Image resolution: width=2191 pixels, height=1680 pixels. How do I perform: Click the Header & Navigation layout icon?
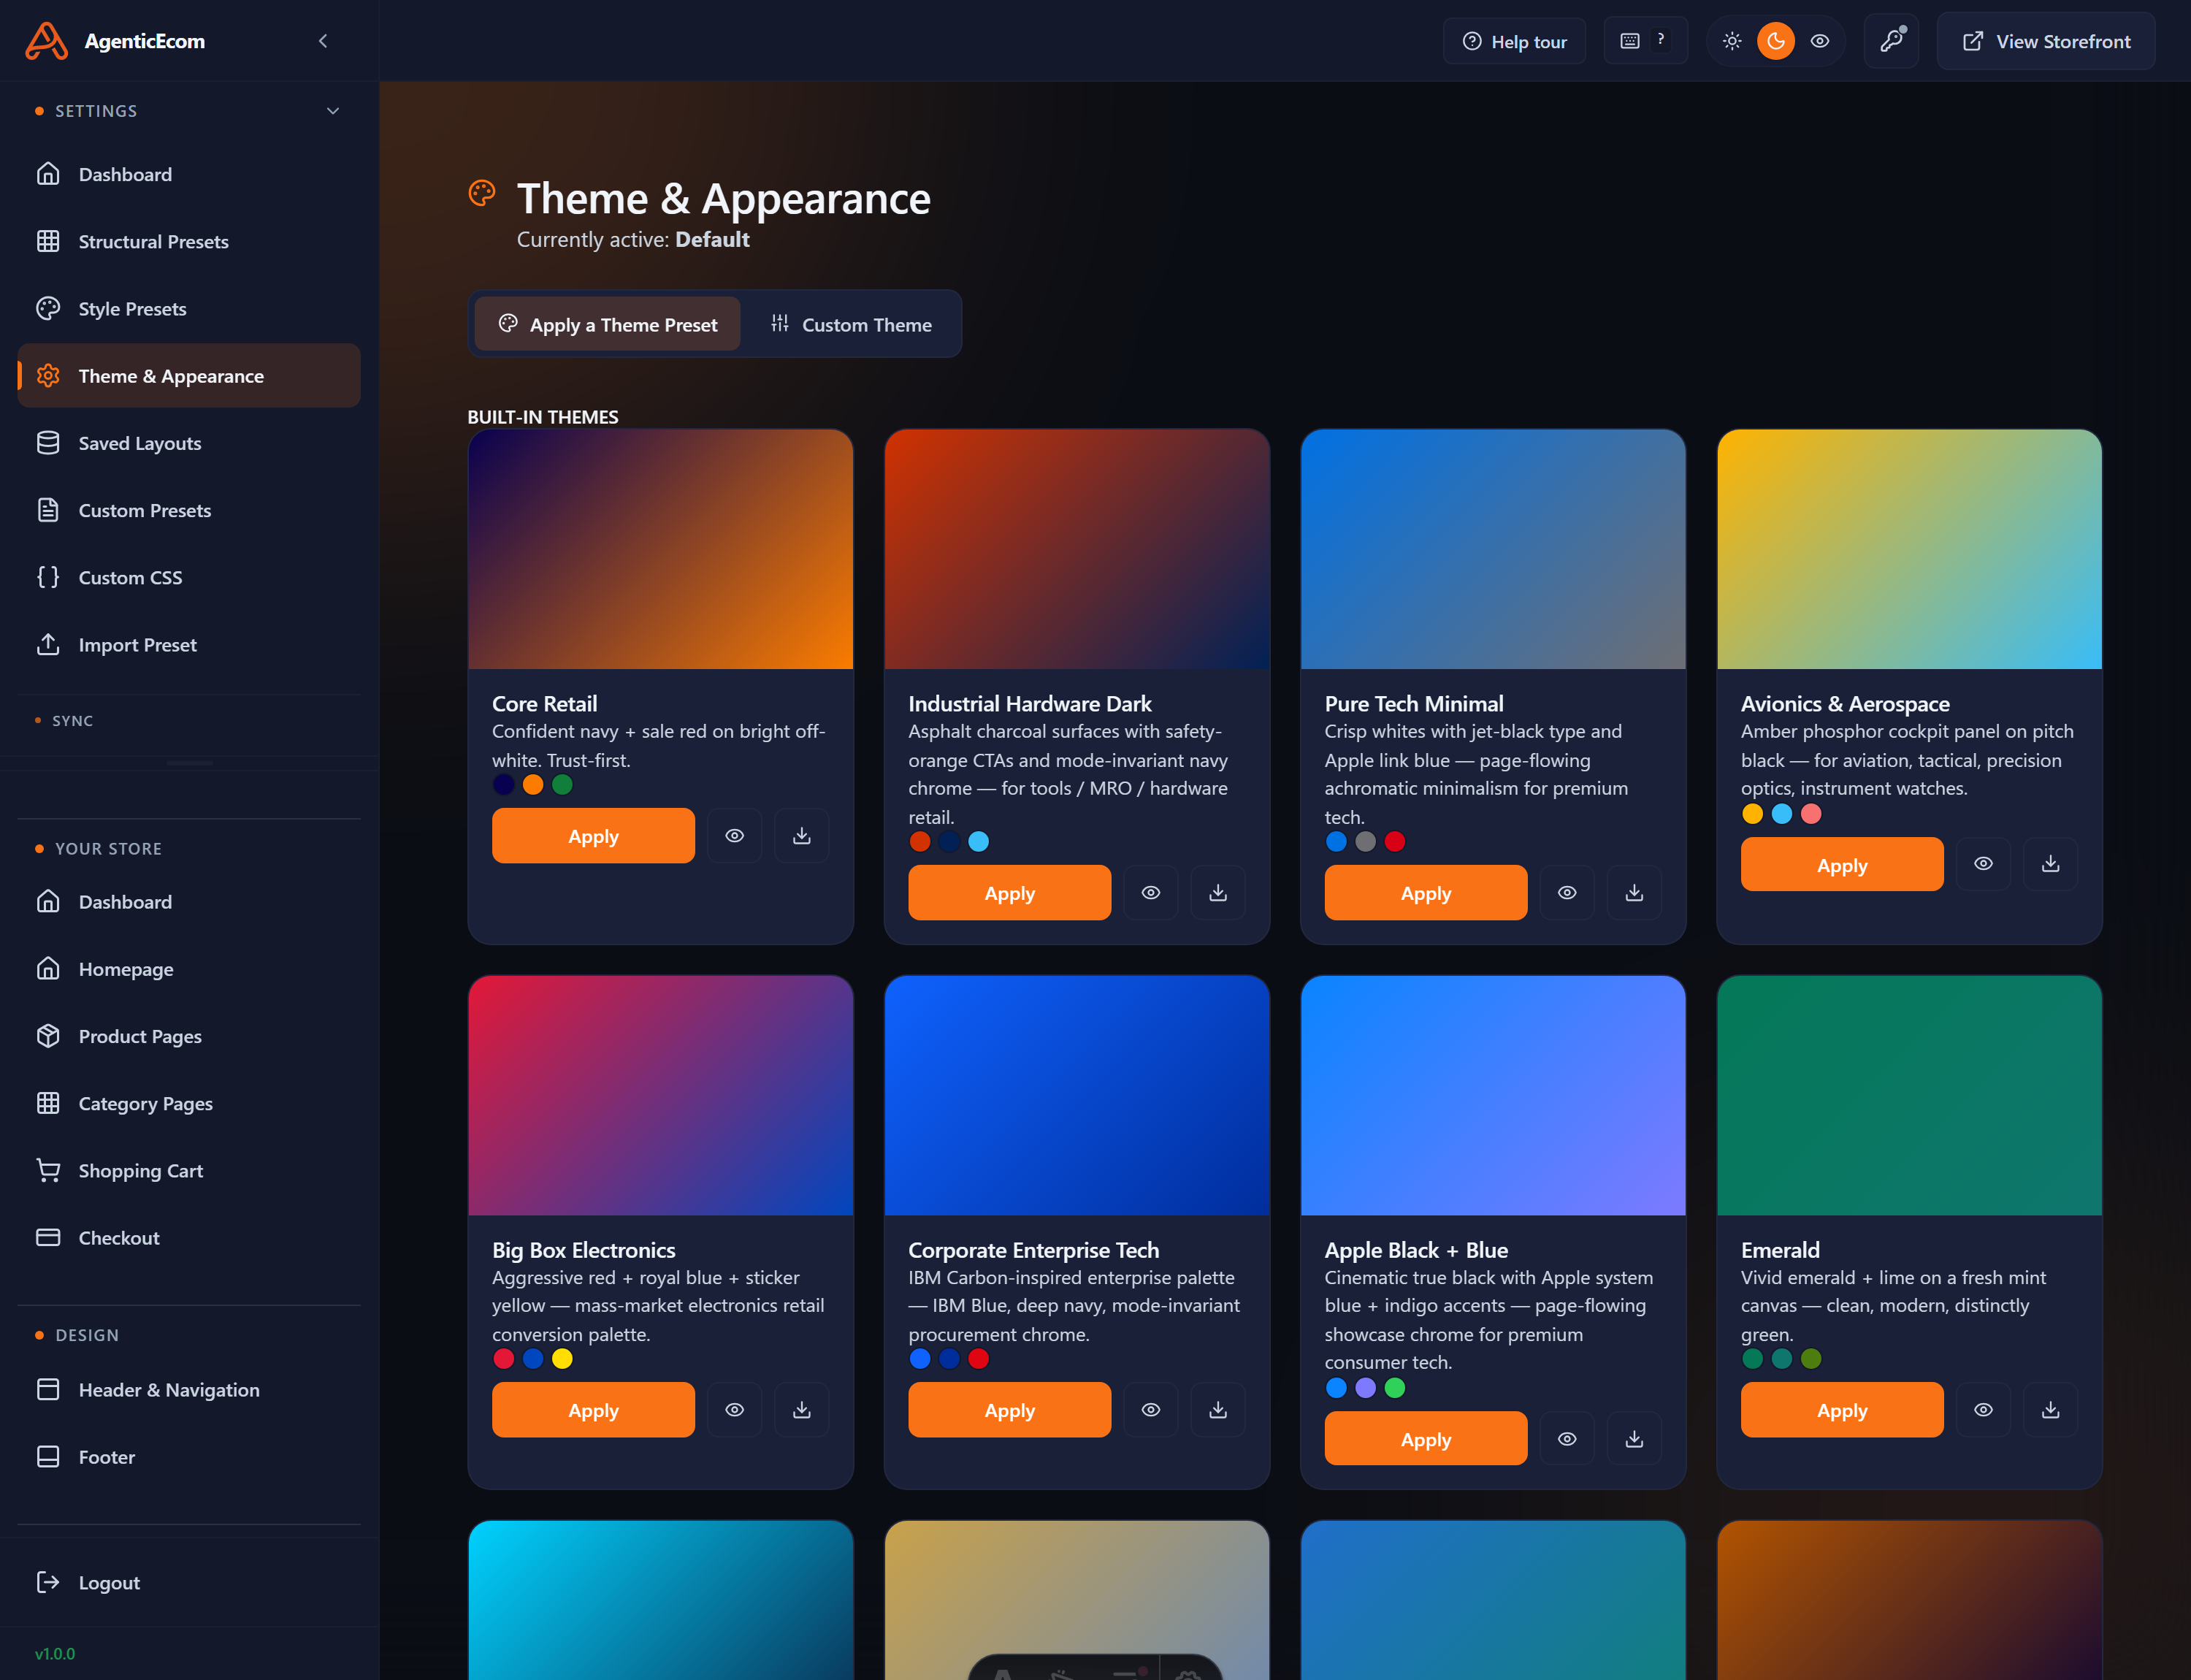[x=48, y=1390]
